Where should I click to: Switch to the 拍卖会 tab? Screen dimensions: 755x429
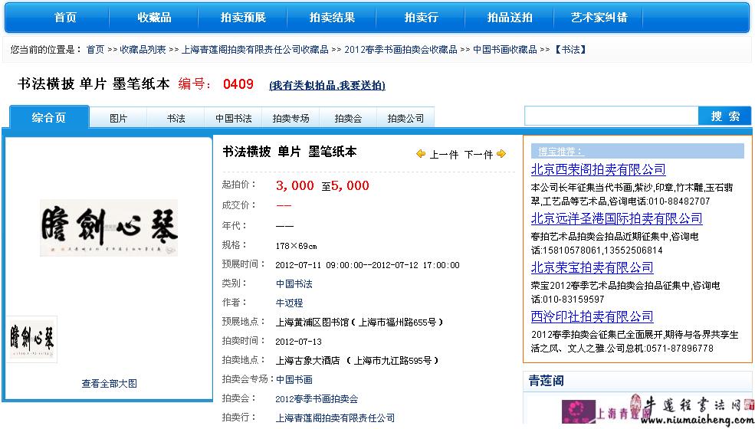tap(348, 118)
